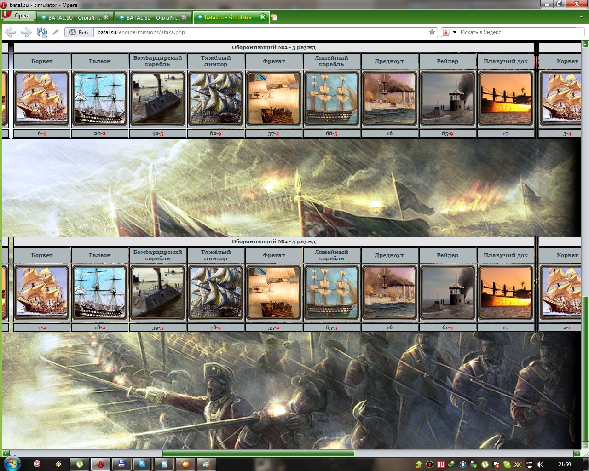The height and width of the screenshot is (471, 589).
Task: Go forward to the next page
Action: (26, 32)
